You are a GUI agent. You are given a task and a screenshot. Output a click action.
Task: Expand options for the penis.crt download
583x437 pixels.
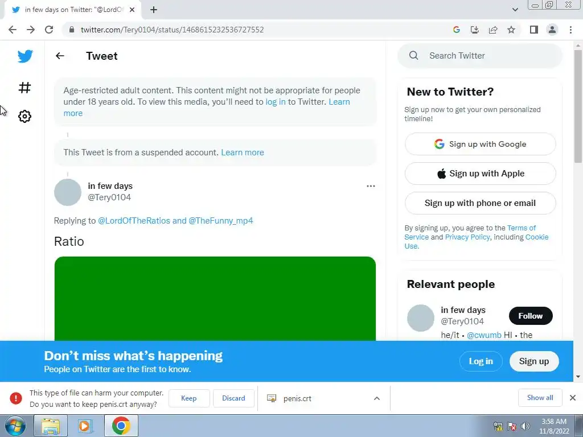click(x=377, y=398)
